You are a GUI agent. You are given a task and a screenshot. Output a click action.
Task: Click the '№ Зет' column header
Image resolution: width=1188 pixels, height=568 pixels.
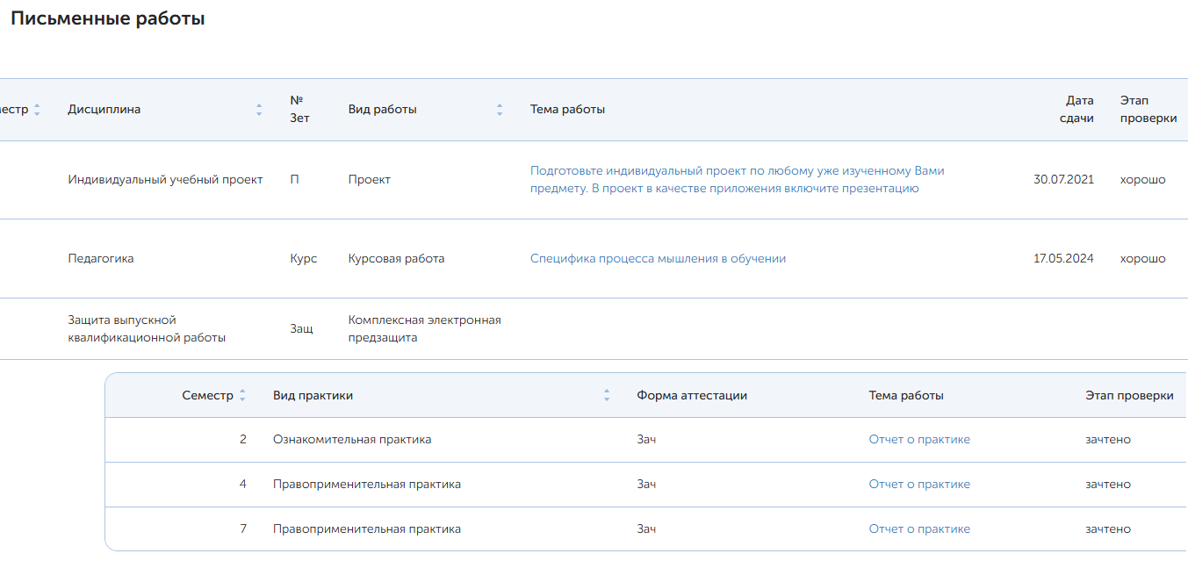pyautogui.click(x=299, y=110)
